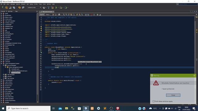Select LibraryManagementSystem.java in project tree

[19, 71]
